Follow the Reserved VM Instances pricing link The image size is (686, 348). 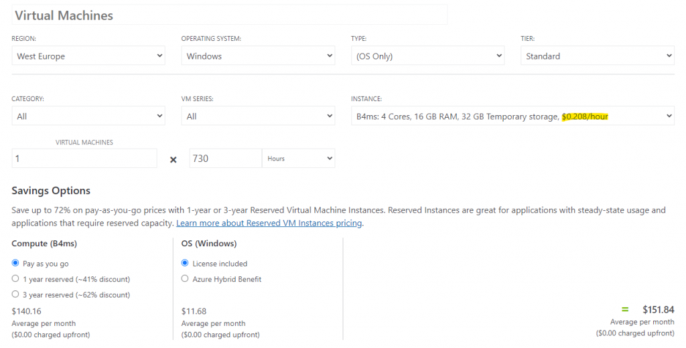pos(269,223)
